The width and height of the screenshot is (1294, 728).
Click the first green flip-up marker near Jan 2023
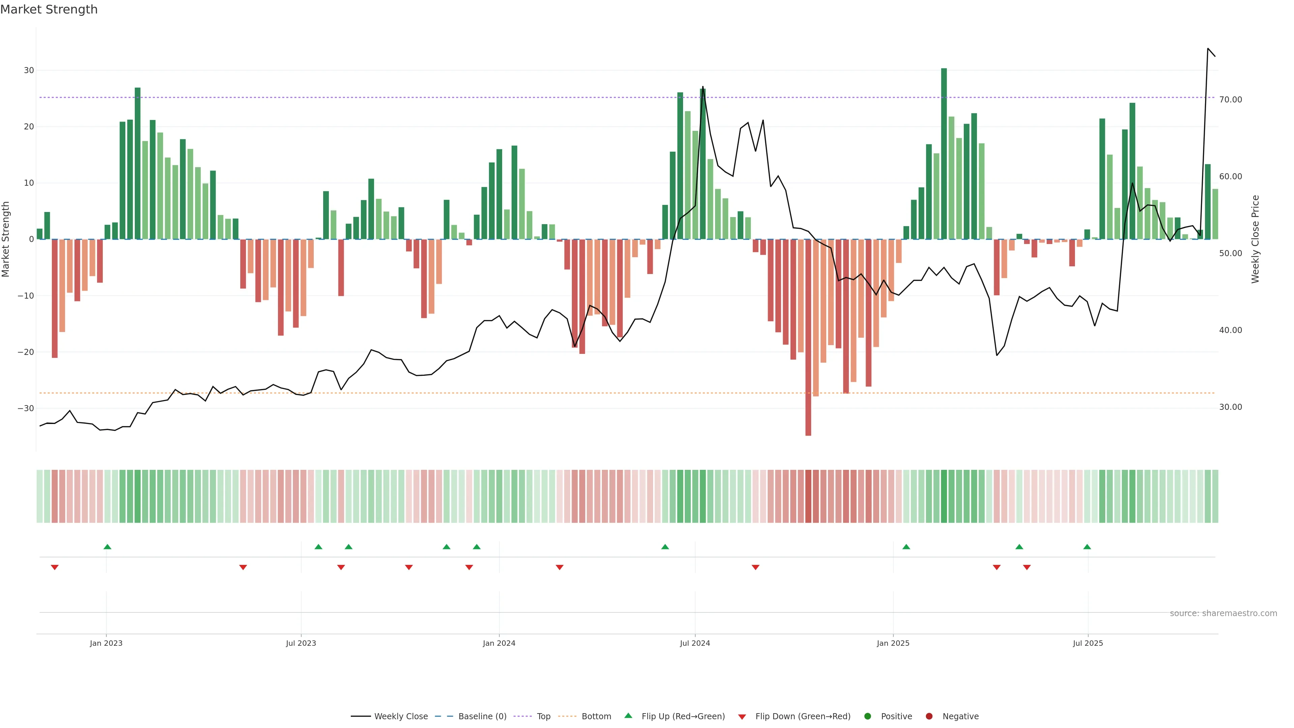[x=107, y=547]
